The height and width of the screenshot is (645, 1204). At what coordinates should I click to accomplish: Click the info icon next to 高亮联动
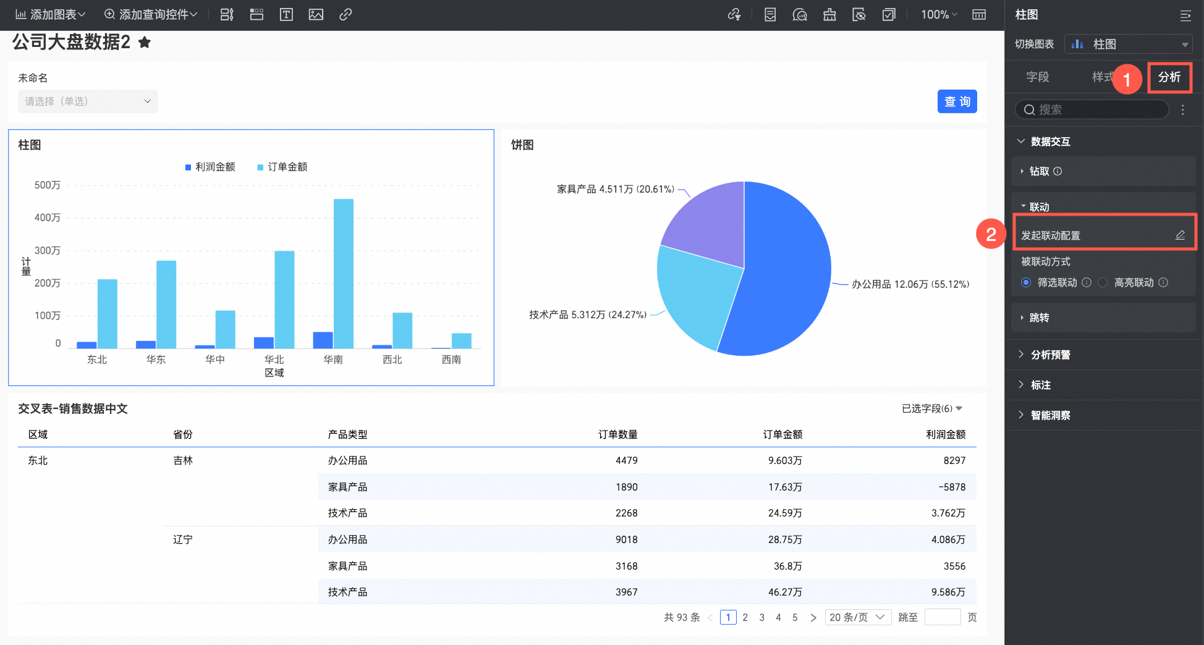[1163, 282]
